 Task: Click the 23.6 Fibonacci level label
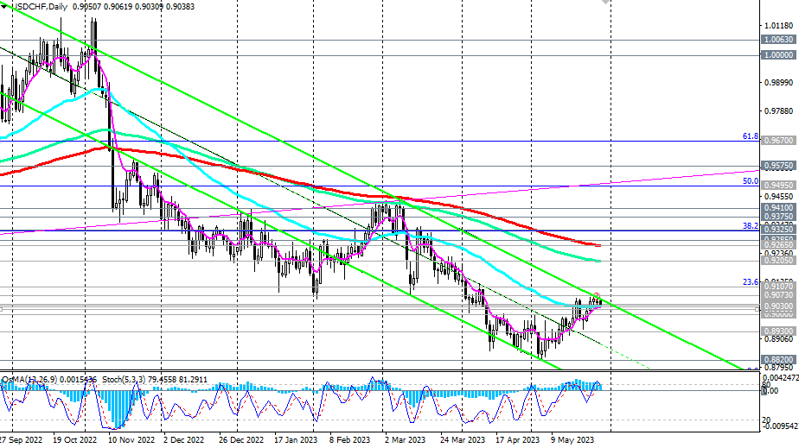[750, 281]
